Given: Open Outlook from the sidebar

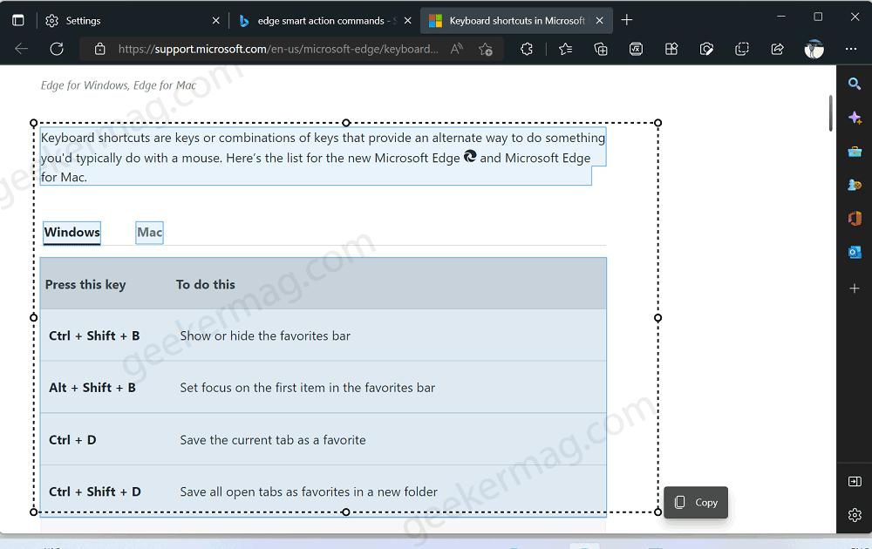Looking at the screenshot, I should click(854, 252).
